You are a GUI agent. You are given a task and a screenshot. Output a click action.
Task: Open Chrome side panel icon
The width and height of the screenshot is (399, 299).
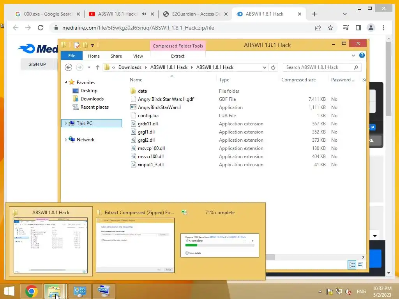[x=358, y=28]
